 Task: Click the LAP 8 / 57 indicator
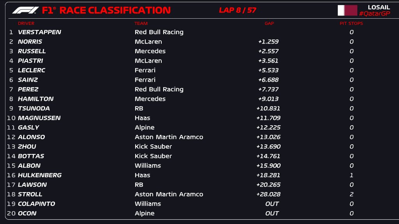(238, 10)
